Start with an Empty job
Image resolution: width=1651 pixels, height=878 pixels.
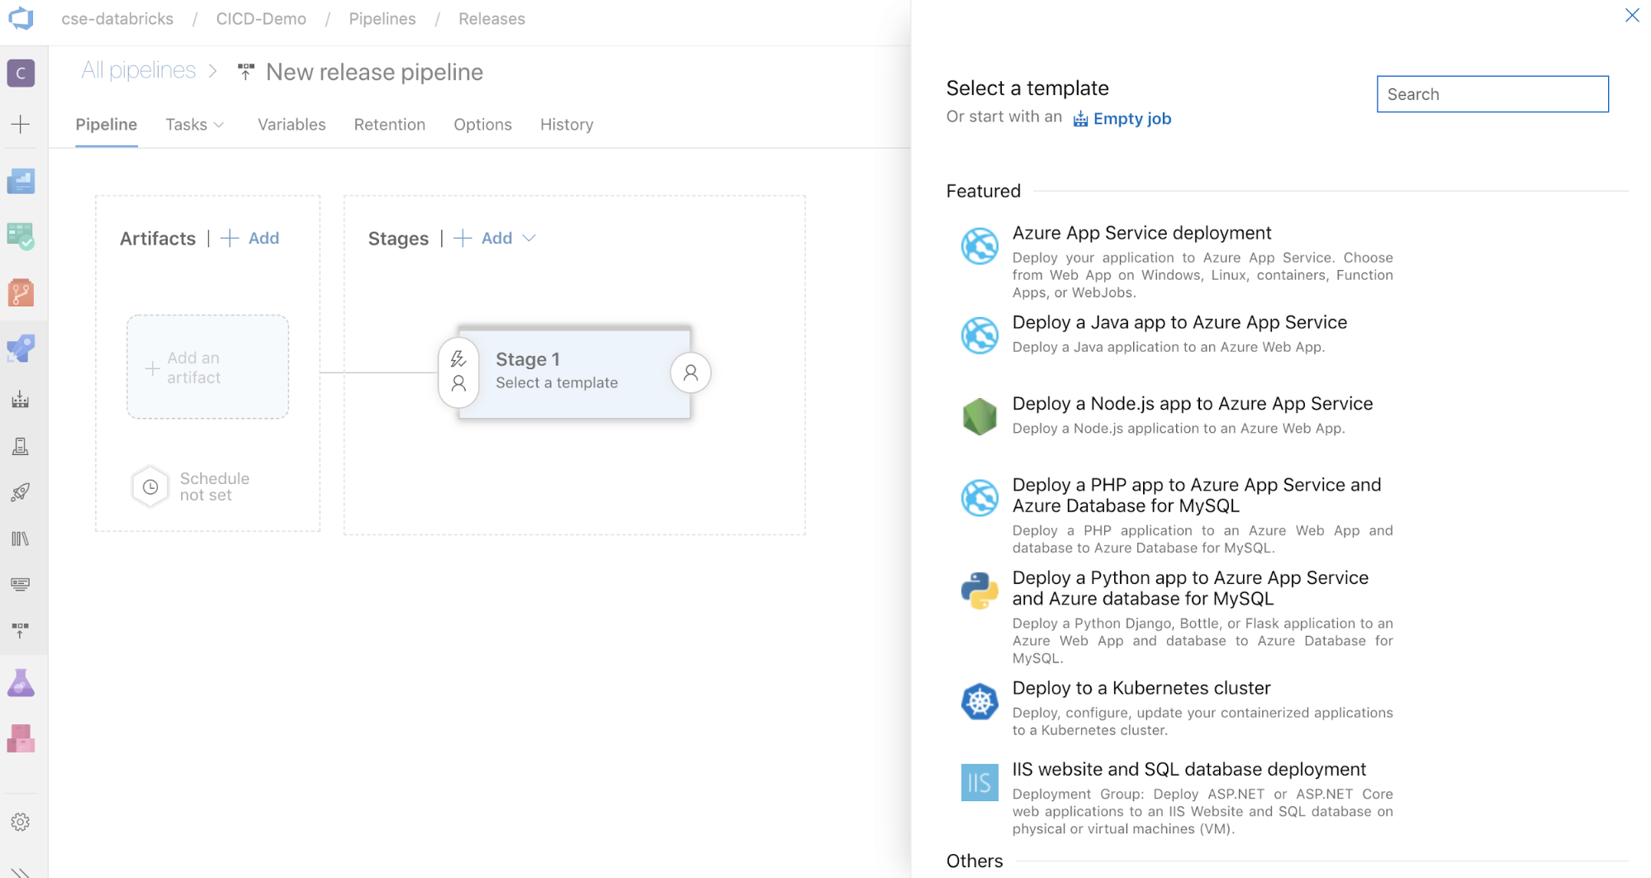(1132, 118)
